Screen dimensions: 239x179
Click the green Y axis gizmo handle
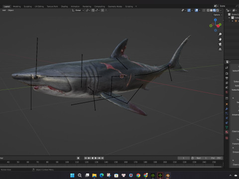(220, 24)
